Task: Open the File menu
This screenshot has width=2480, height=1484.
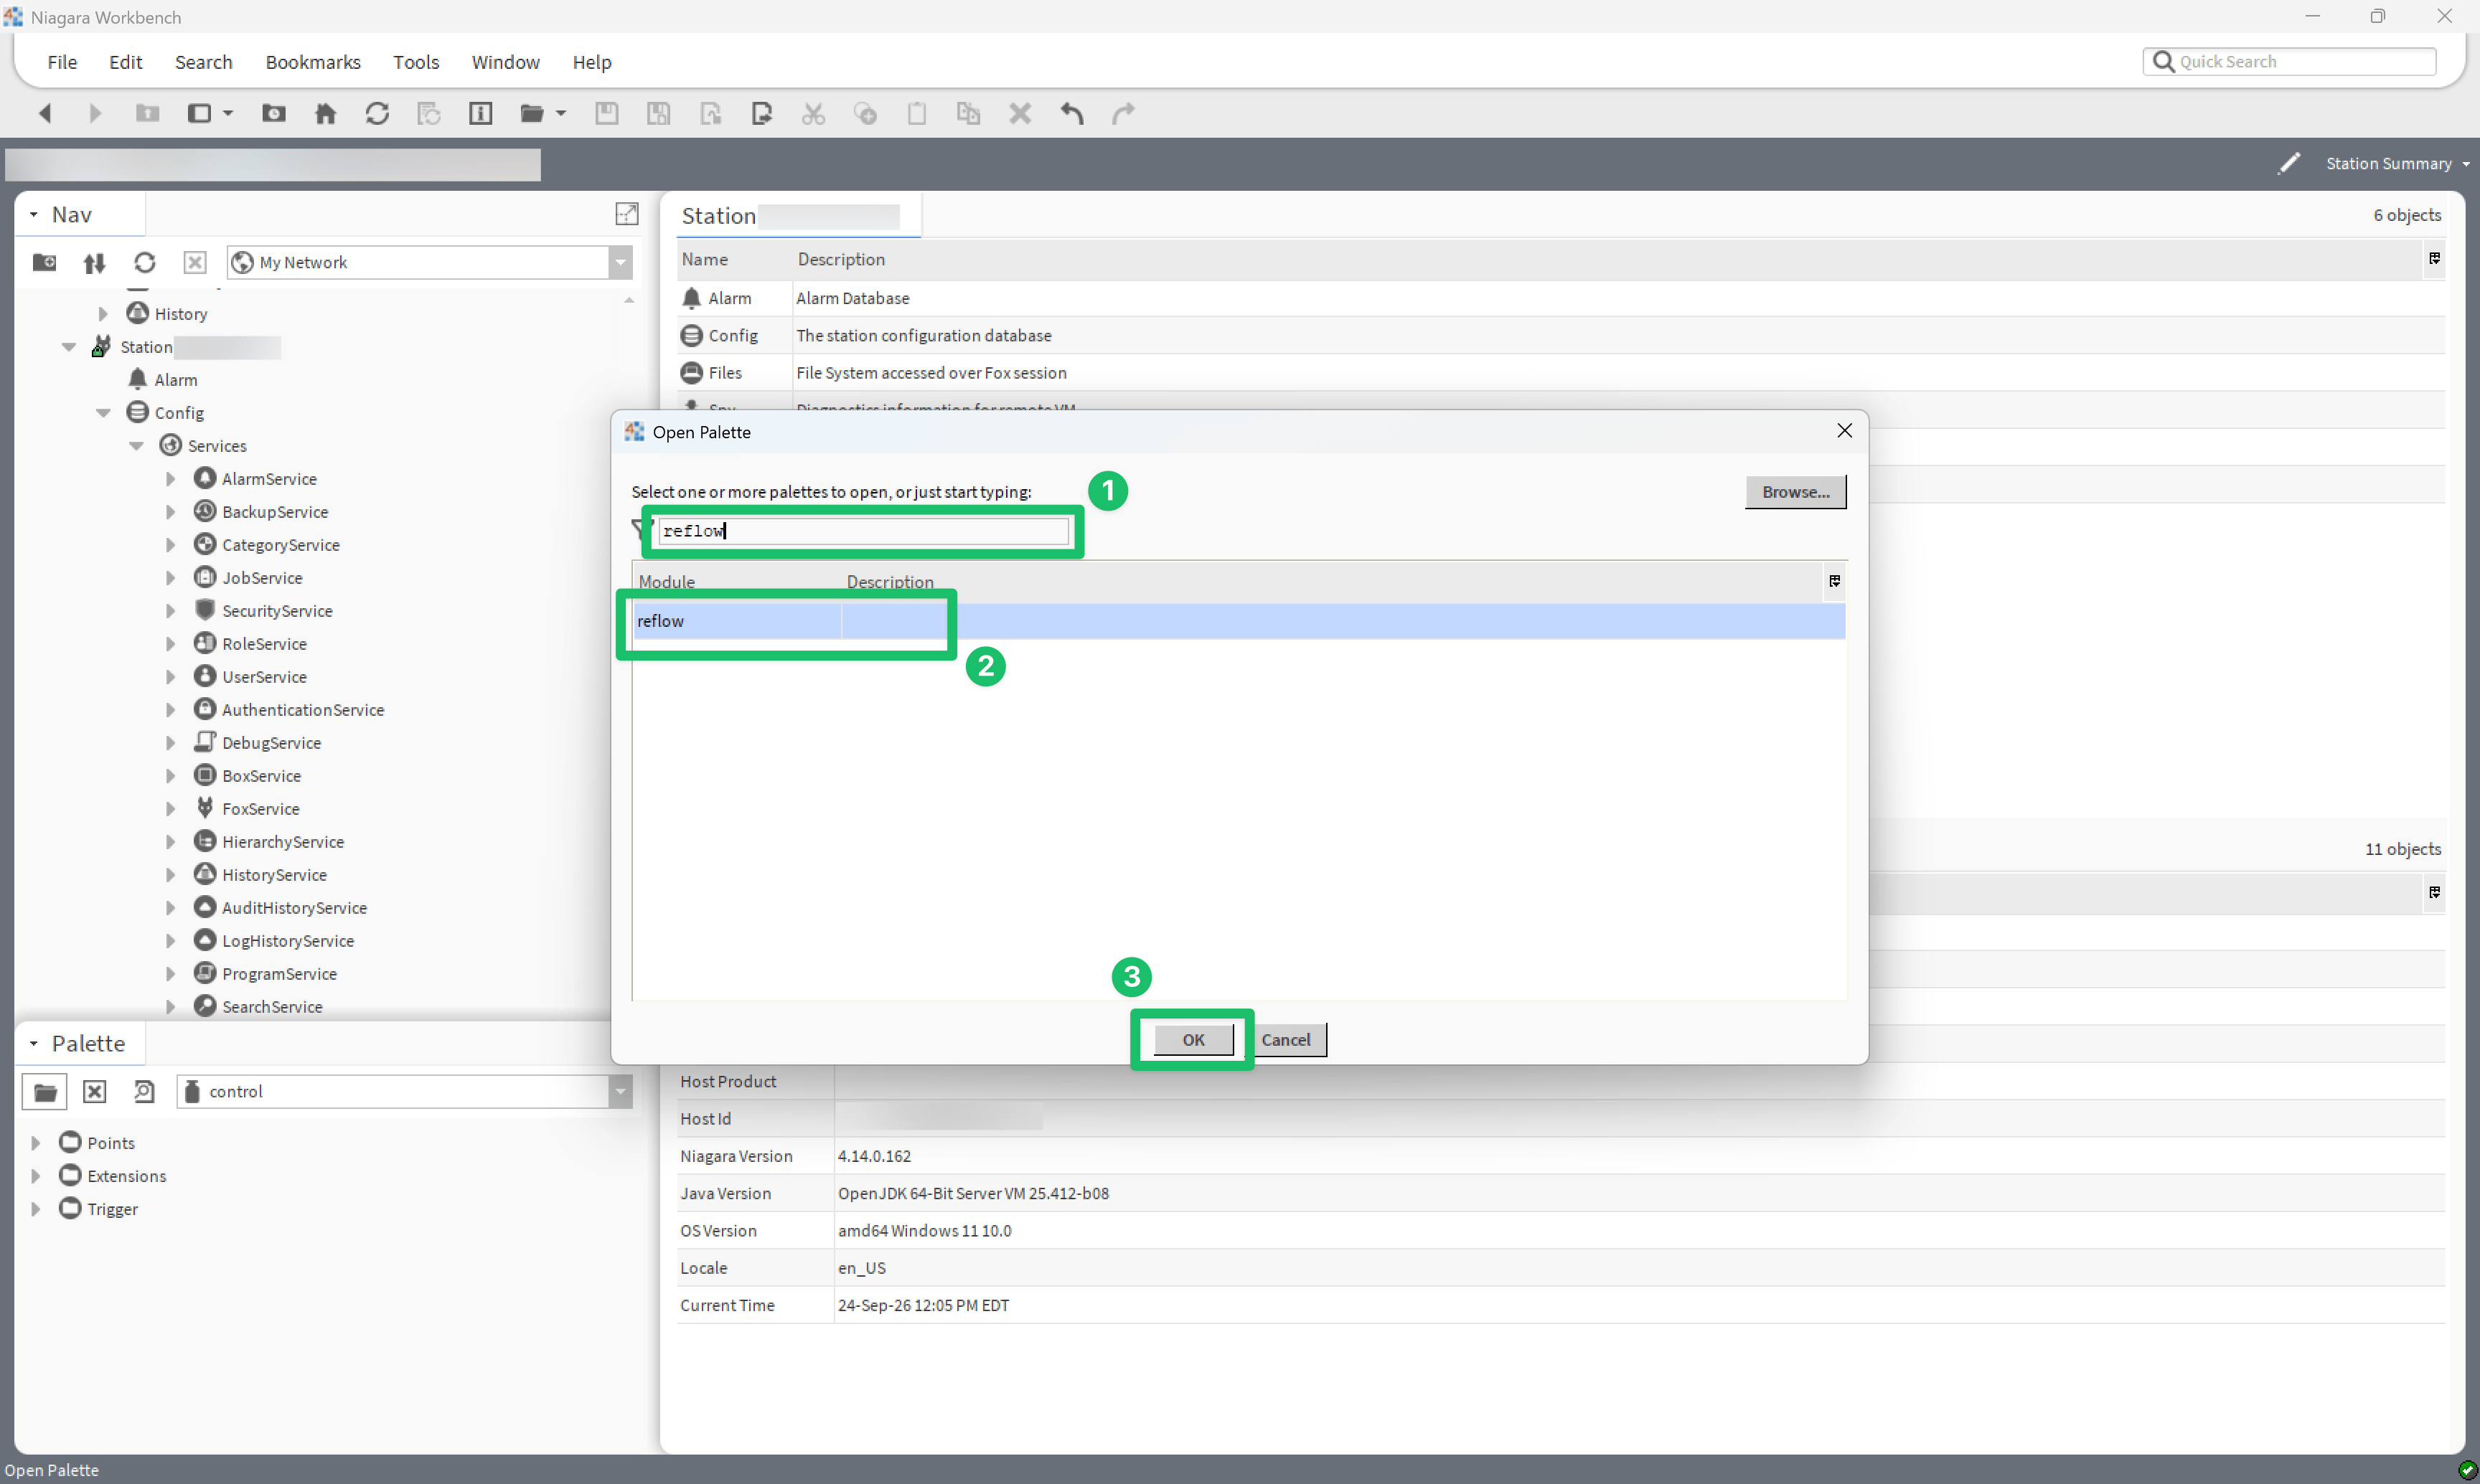Action: pyautogui.click(x=62, y=62)
